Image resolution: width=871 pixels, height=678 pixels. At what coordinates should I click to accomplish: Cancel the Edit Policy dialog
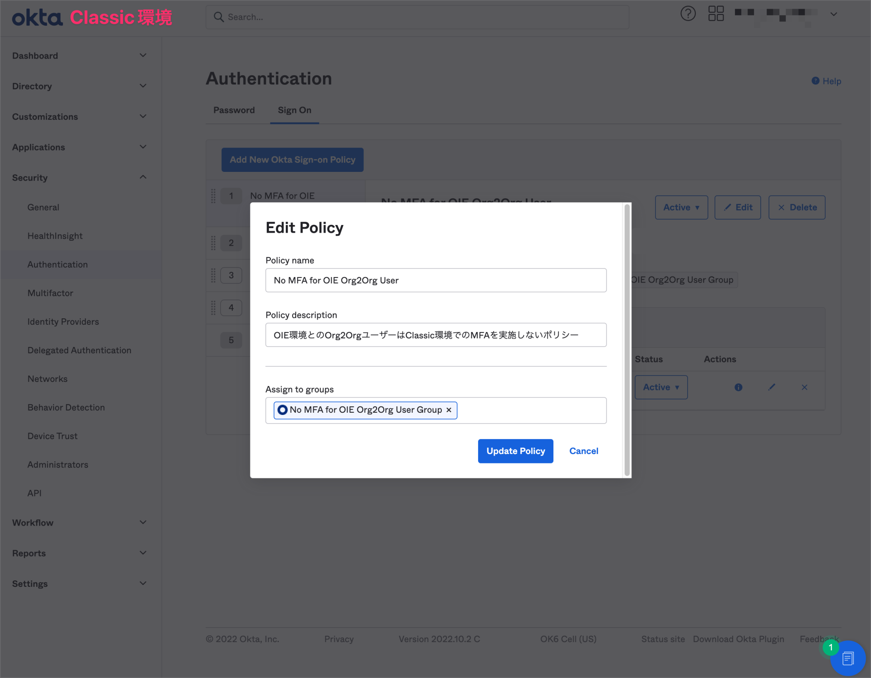point(584,451)
